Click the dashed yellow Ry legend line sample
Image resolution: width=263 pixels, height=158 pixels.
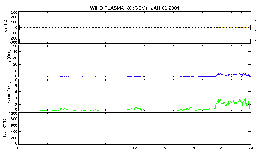click(x=257, y=26)
